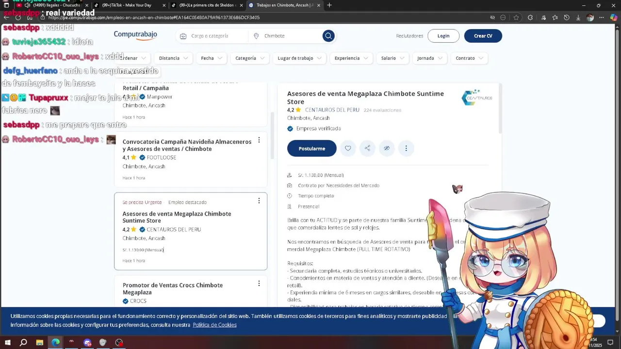This screenshot has height=349, width=621.
Task: Click Edge icon in the taskbar
Action: click(x=56, y=343)
